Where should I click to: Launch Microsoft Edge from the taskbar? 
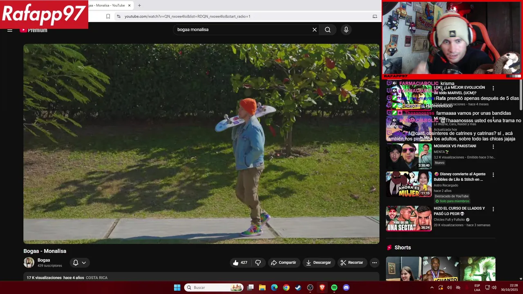click(274, 287)
